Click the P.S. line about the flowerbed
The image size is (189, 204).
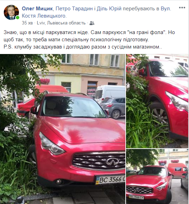[x=83, y=47]
